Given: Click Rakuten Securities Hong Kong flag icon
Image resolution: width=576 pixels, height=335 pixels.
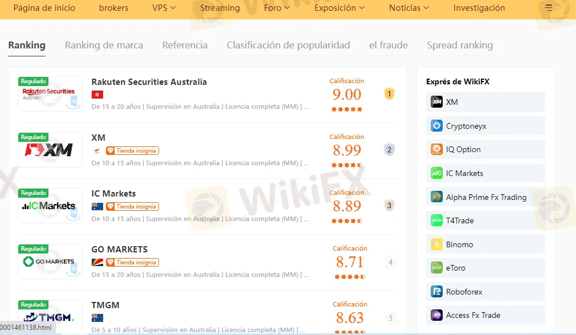Looking at the screenshot, I should click(x=97, y=95).
